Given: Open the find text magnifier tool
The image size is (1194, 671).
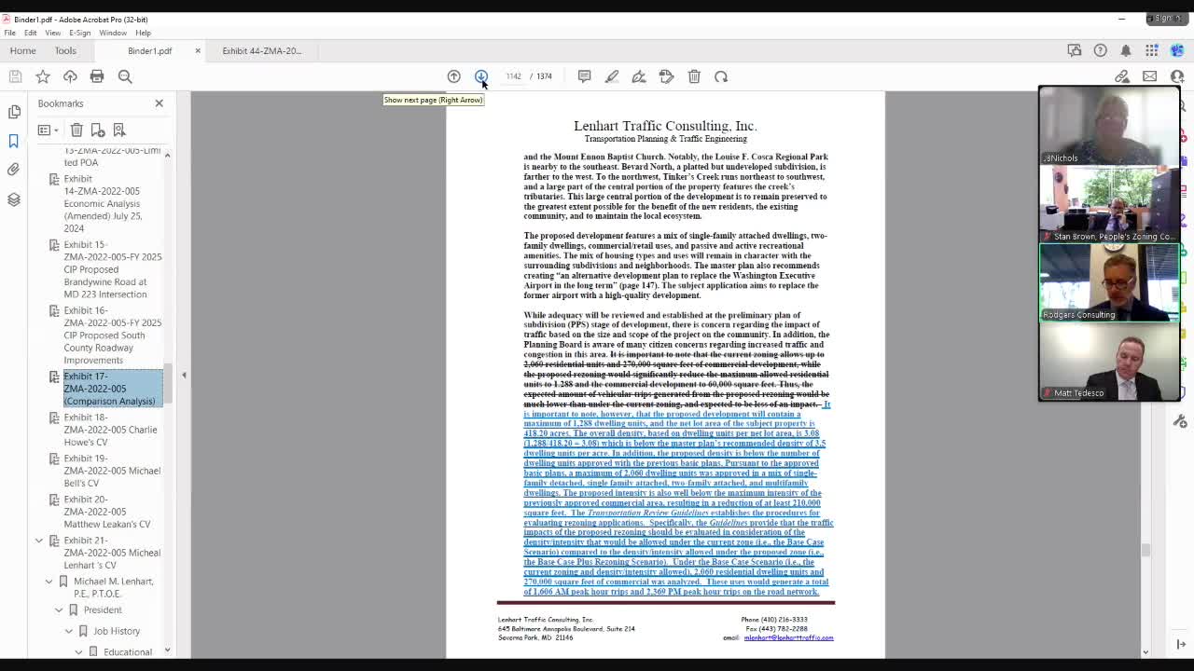Looking at the screenshot, I should tap(125, 76).
